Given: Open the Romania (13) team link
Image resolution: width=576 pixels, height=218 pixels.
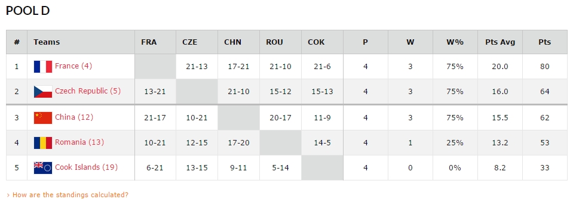Looking at the screenshot, I should (x=79, y=142).
